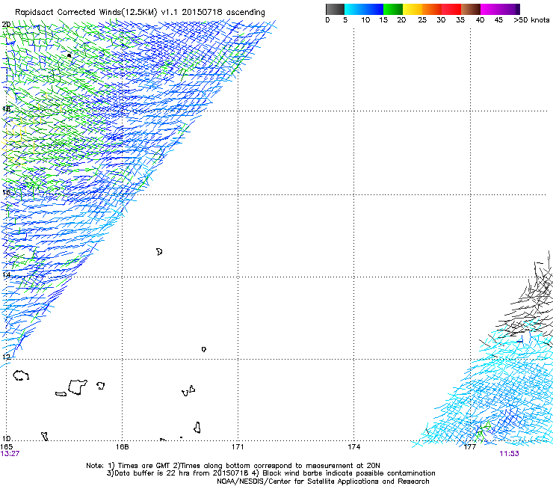Screen dimensions: 553x486
Task: Click the yellow 20-25 knots legend segment
Action: click(413, 9)
